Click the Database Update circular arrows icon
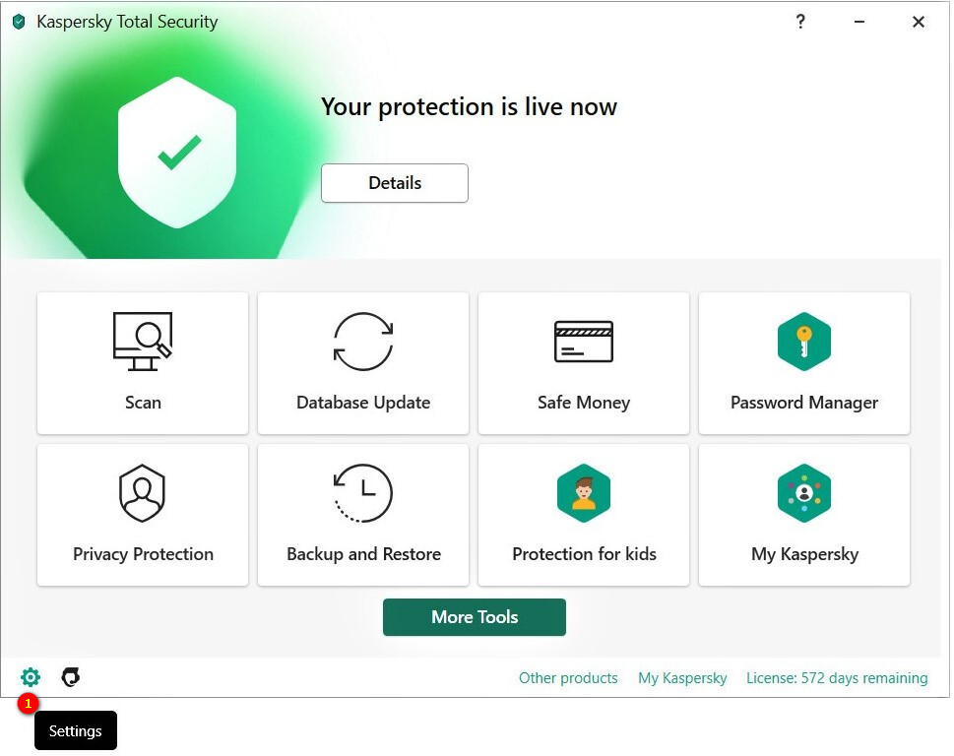 coord(363,342)
